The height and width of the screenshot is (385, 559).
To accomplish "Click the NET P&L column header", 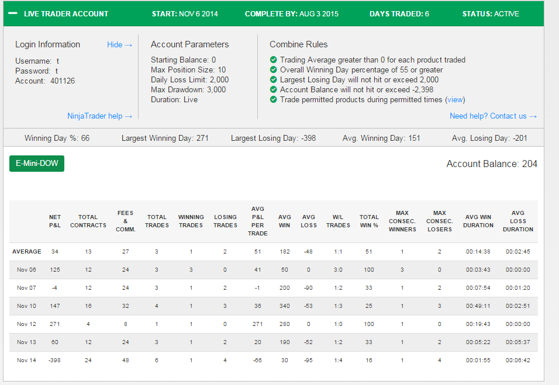I will [55, 221].
